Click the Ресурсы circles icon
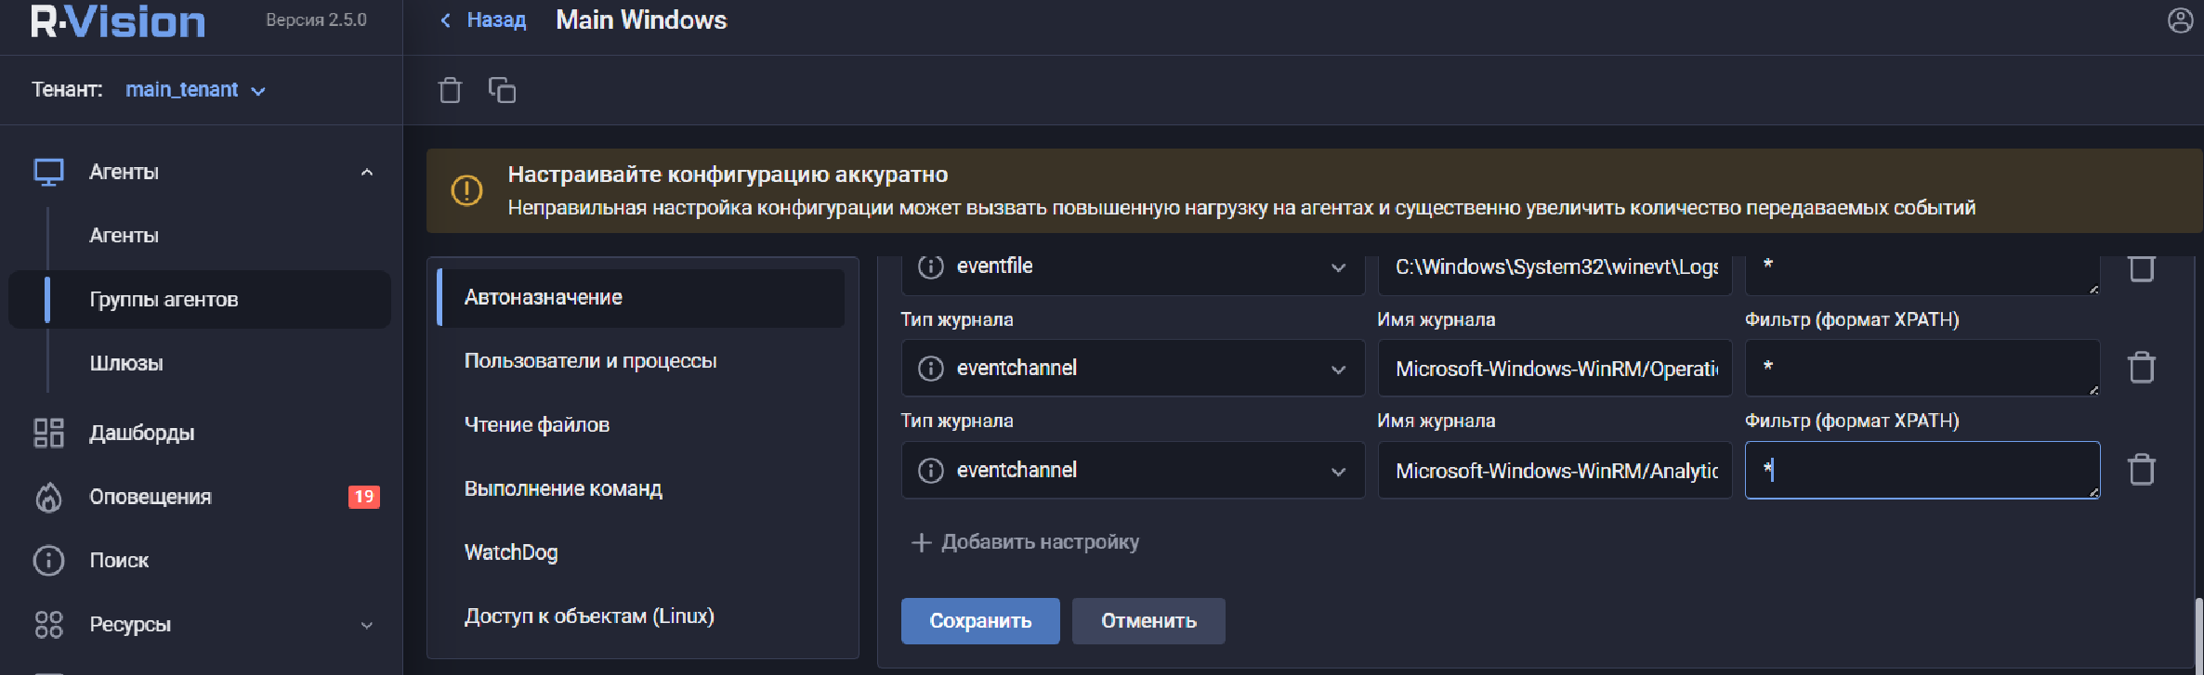The image size is (2204, 675). [48, 624]
